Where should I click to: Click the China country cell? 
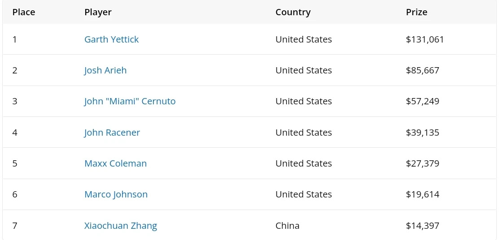coord(287,226)
